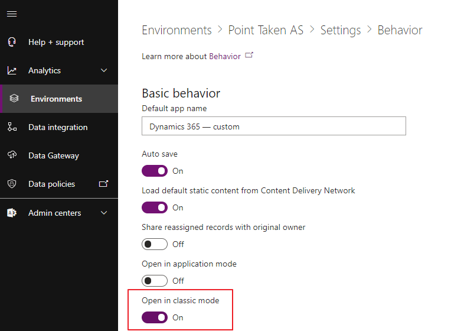Viewport: 451px width, 331px height.
Task: Select Environments in the sidebar
Action: (x=59, y=99)
